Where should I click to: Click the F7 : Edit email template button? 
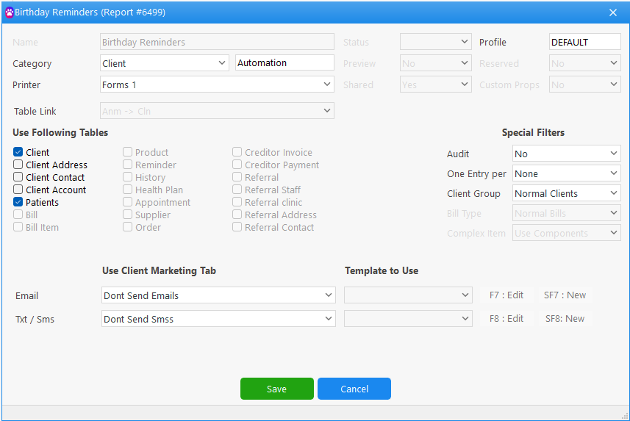tap(506, 295)
